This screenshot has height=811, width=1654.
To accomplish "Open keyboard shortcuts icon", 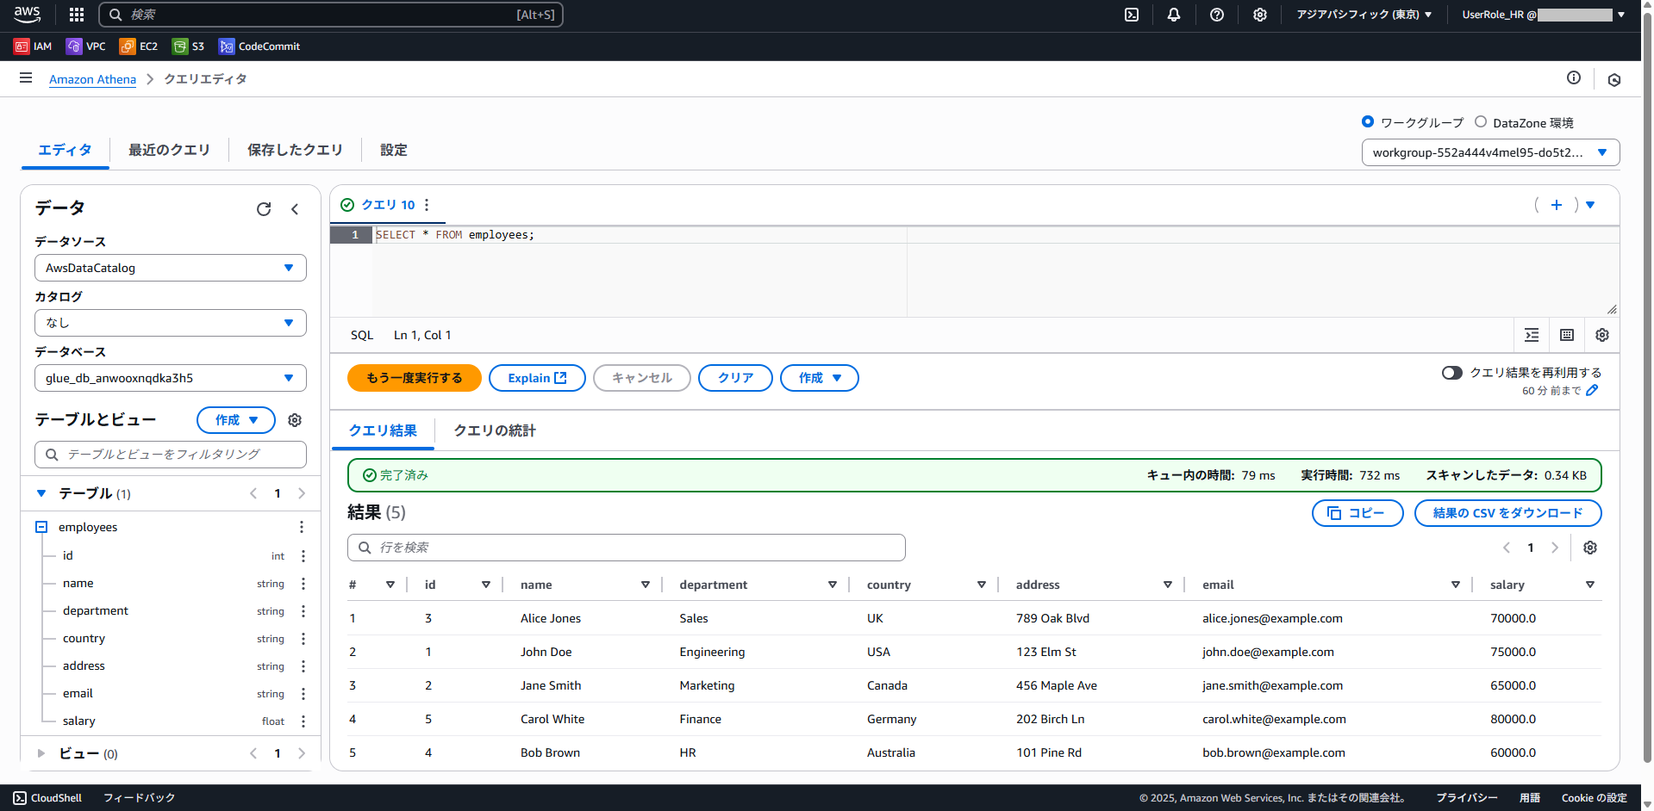I will tap(1567, 335).
